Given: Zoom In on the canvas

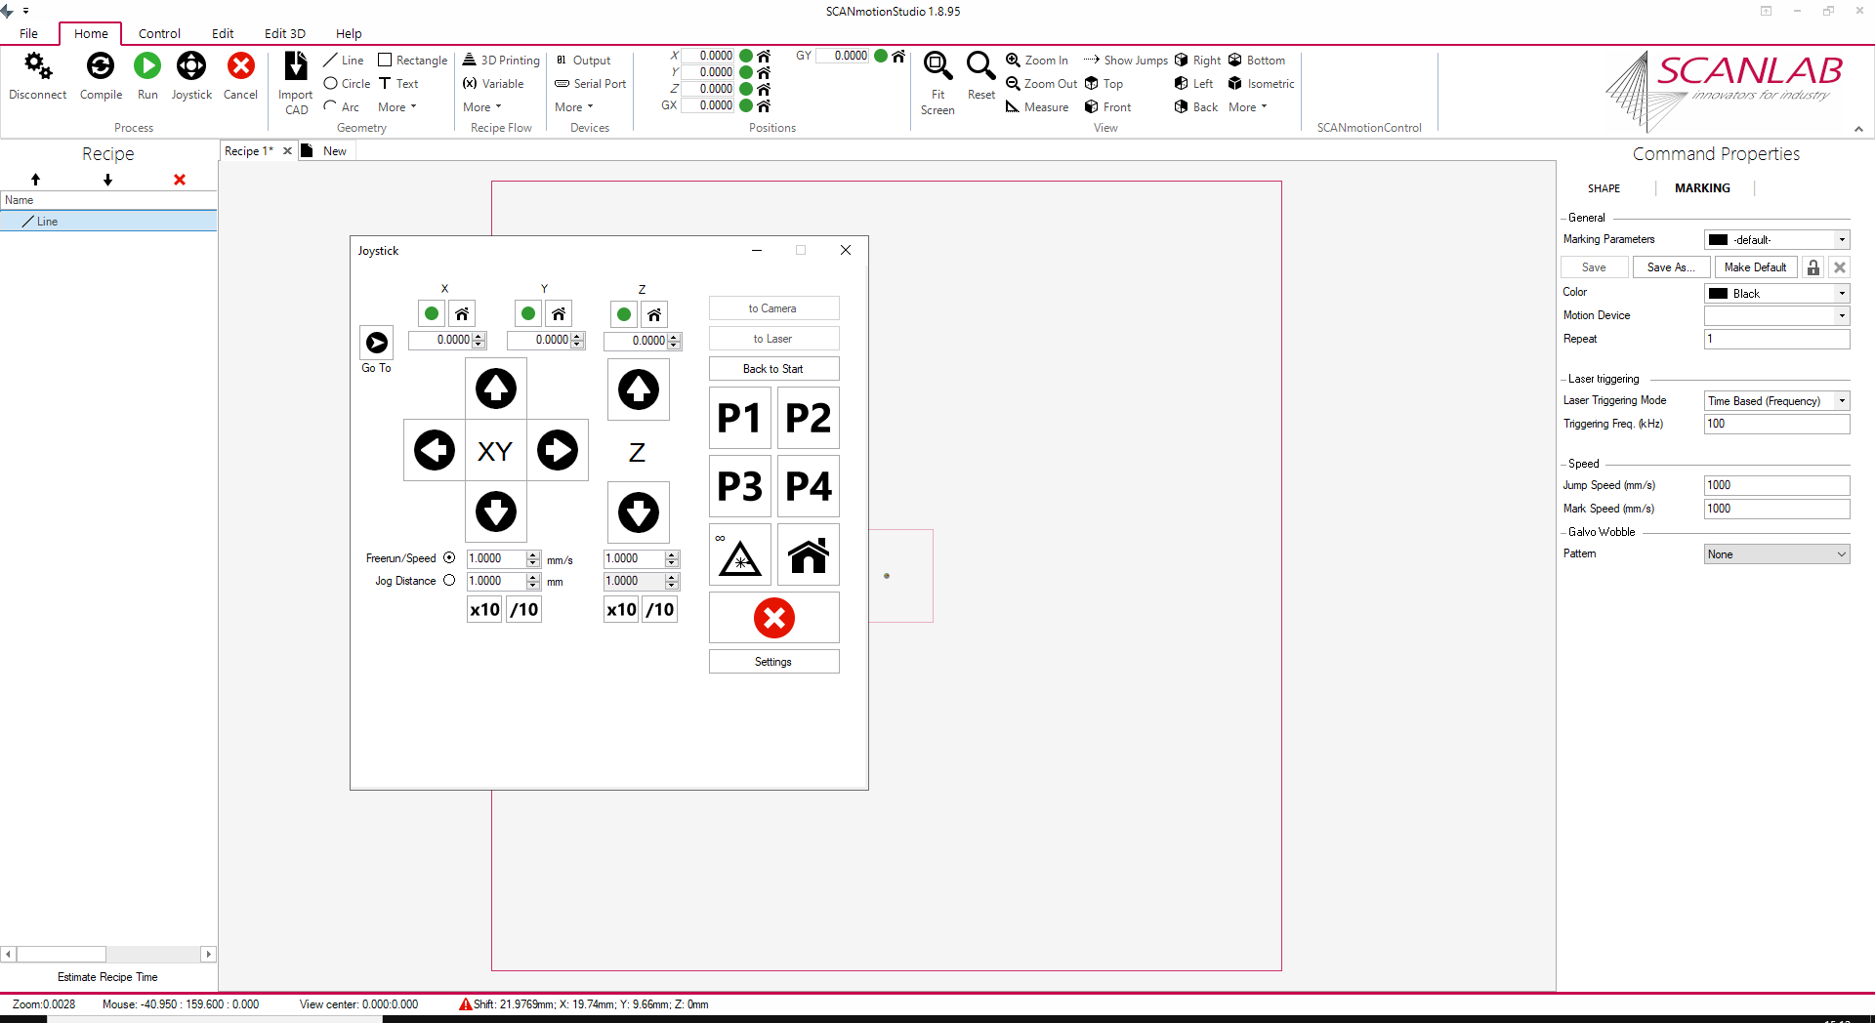Looking at the screenshot, I should (x=1037, y=61).
